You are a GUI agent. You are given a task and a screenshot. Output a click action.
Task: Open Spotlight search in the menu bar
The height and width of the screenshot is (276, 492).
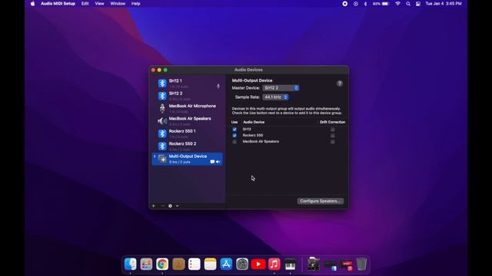pyautogui.click(x=408, y=4)
